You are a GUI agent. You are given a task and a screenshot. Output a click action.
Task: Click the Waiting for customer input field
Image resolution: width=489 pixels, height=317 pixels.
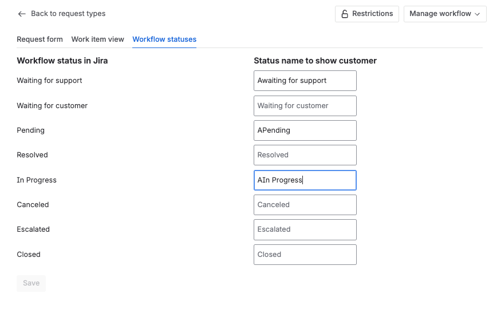305,106
